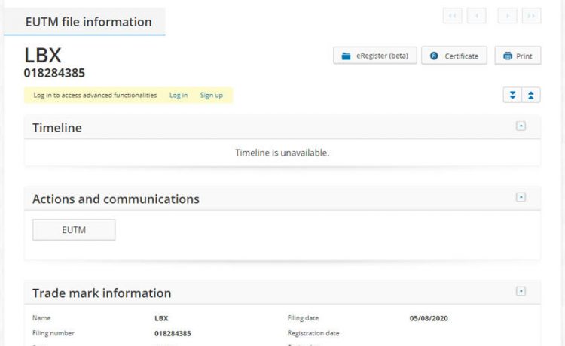The image size is (565, 346).
Task: Open the Sign up link
Action: tap(211, 96)
